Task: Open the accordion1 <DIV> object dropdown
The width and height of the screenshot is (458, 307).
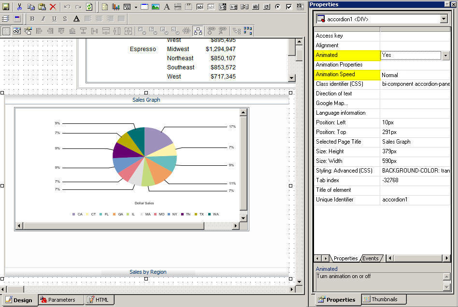Action: (x=444, y=19)
